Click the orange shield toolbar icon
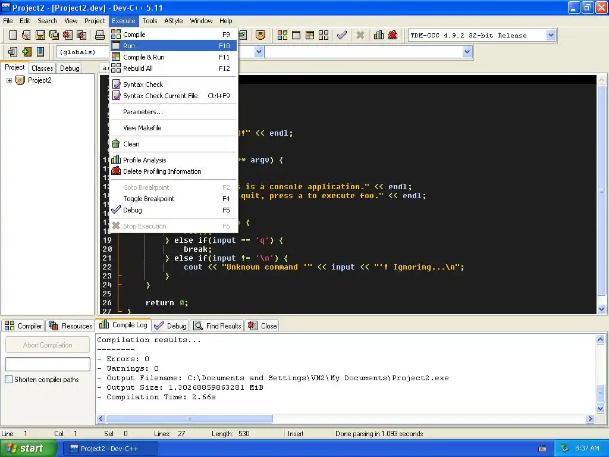 (260, 35)
